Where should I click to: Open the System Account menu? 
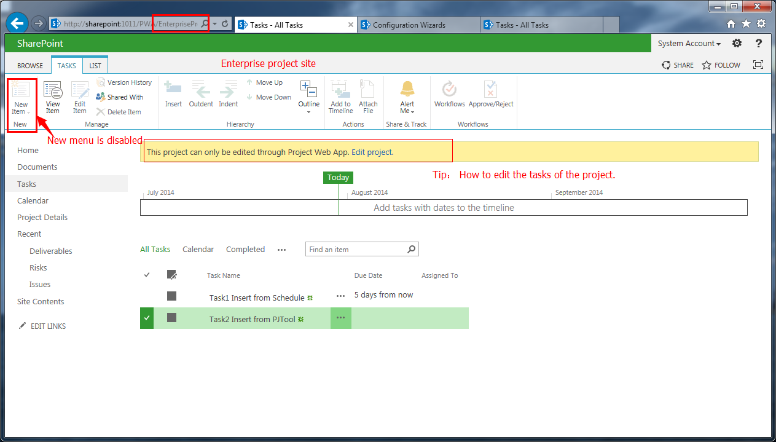coord(689,44)
